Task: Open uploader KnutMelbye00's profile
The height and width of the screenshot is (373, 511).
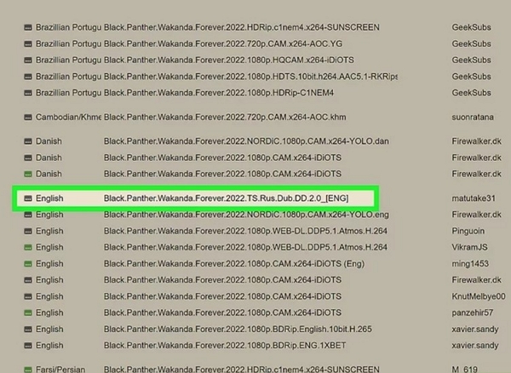Action: [x=479, y=296]
